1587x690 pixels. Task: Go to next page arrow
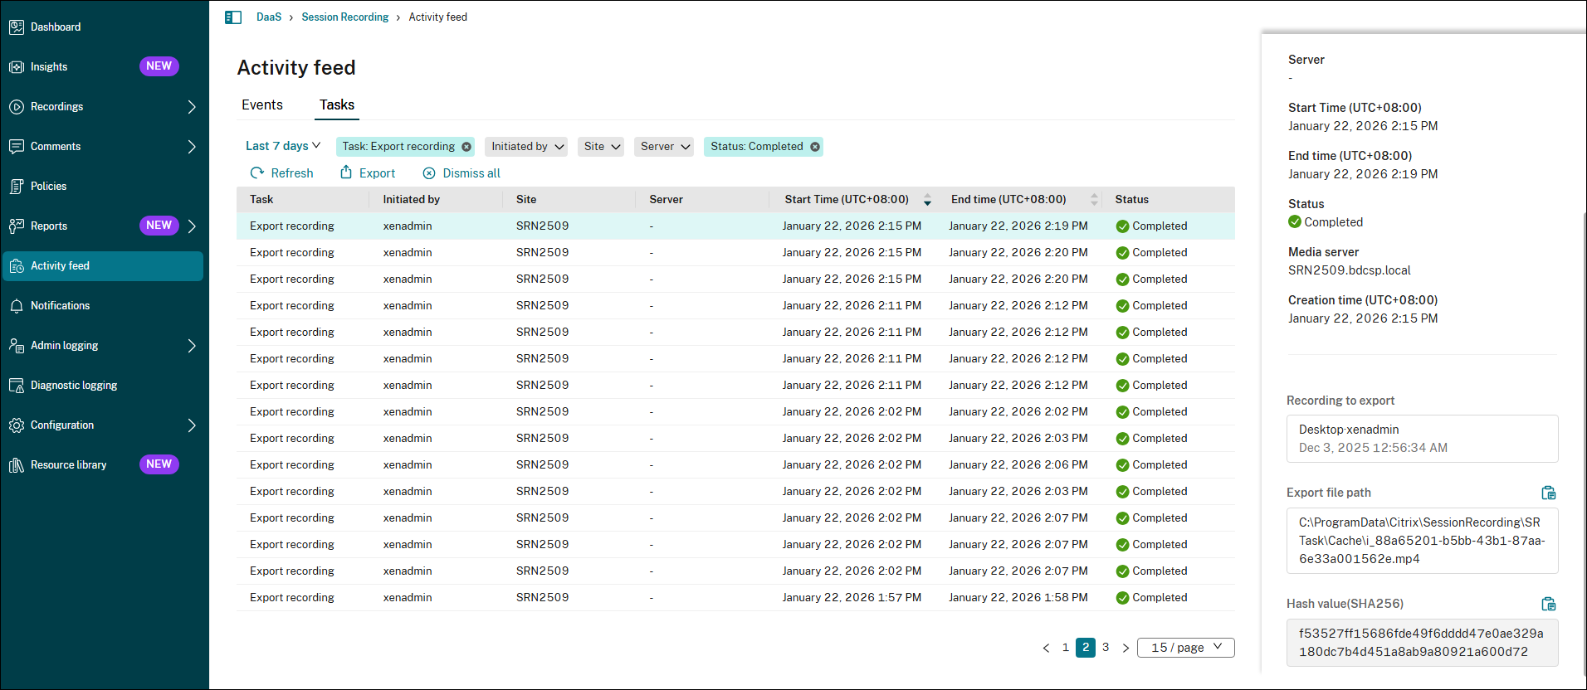[1126, 648]
